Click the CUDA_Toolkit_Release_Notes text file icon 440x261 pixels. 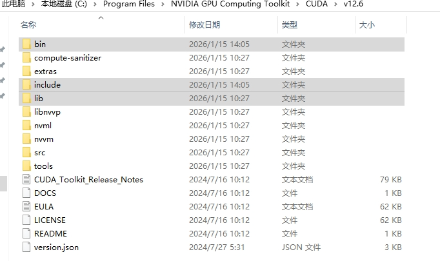(x=26, y=180)
